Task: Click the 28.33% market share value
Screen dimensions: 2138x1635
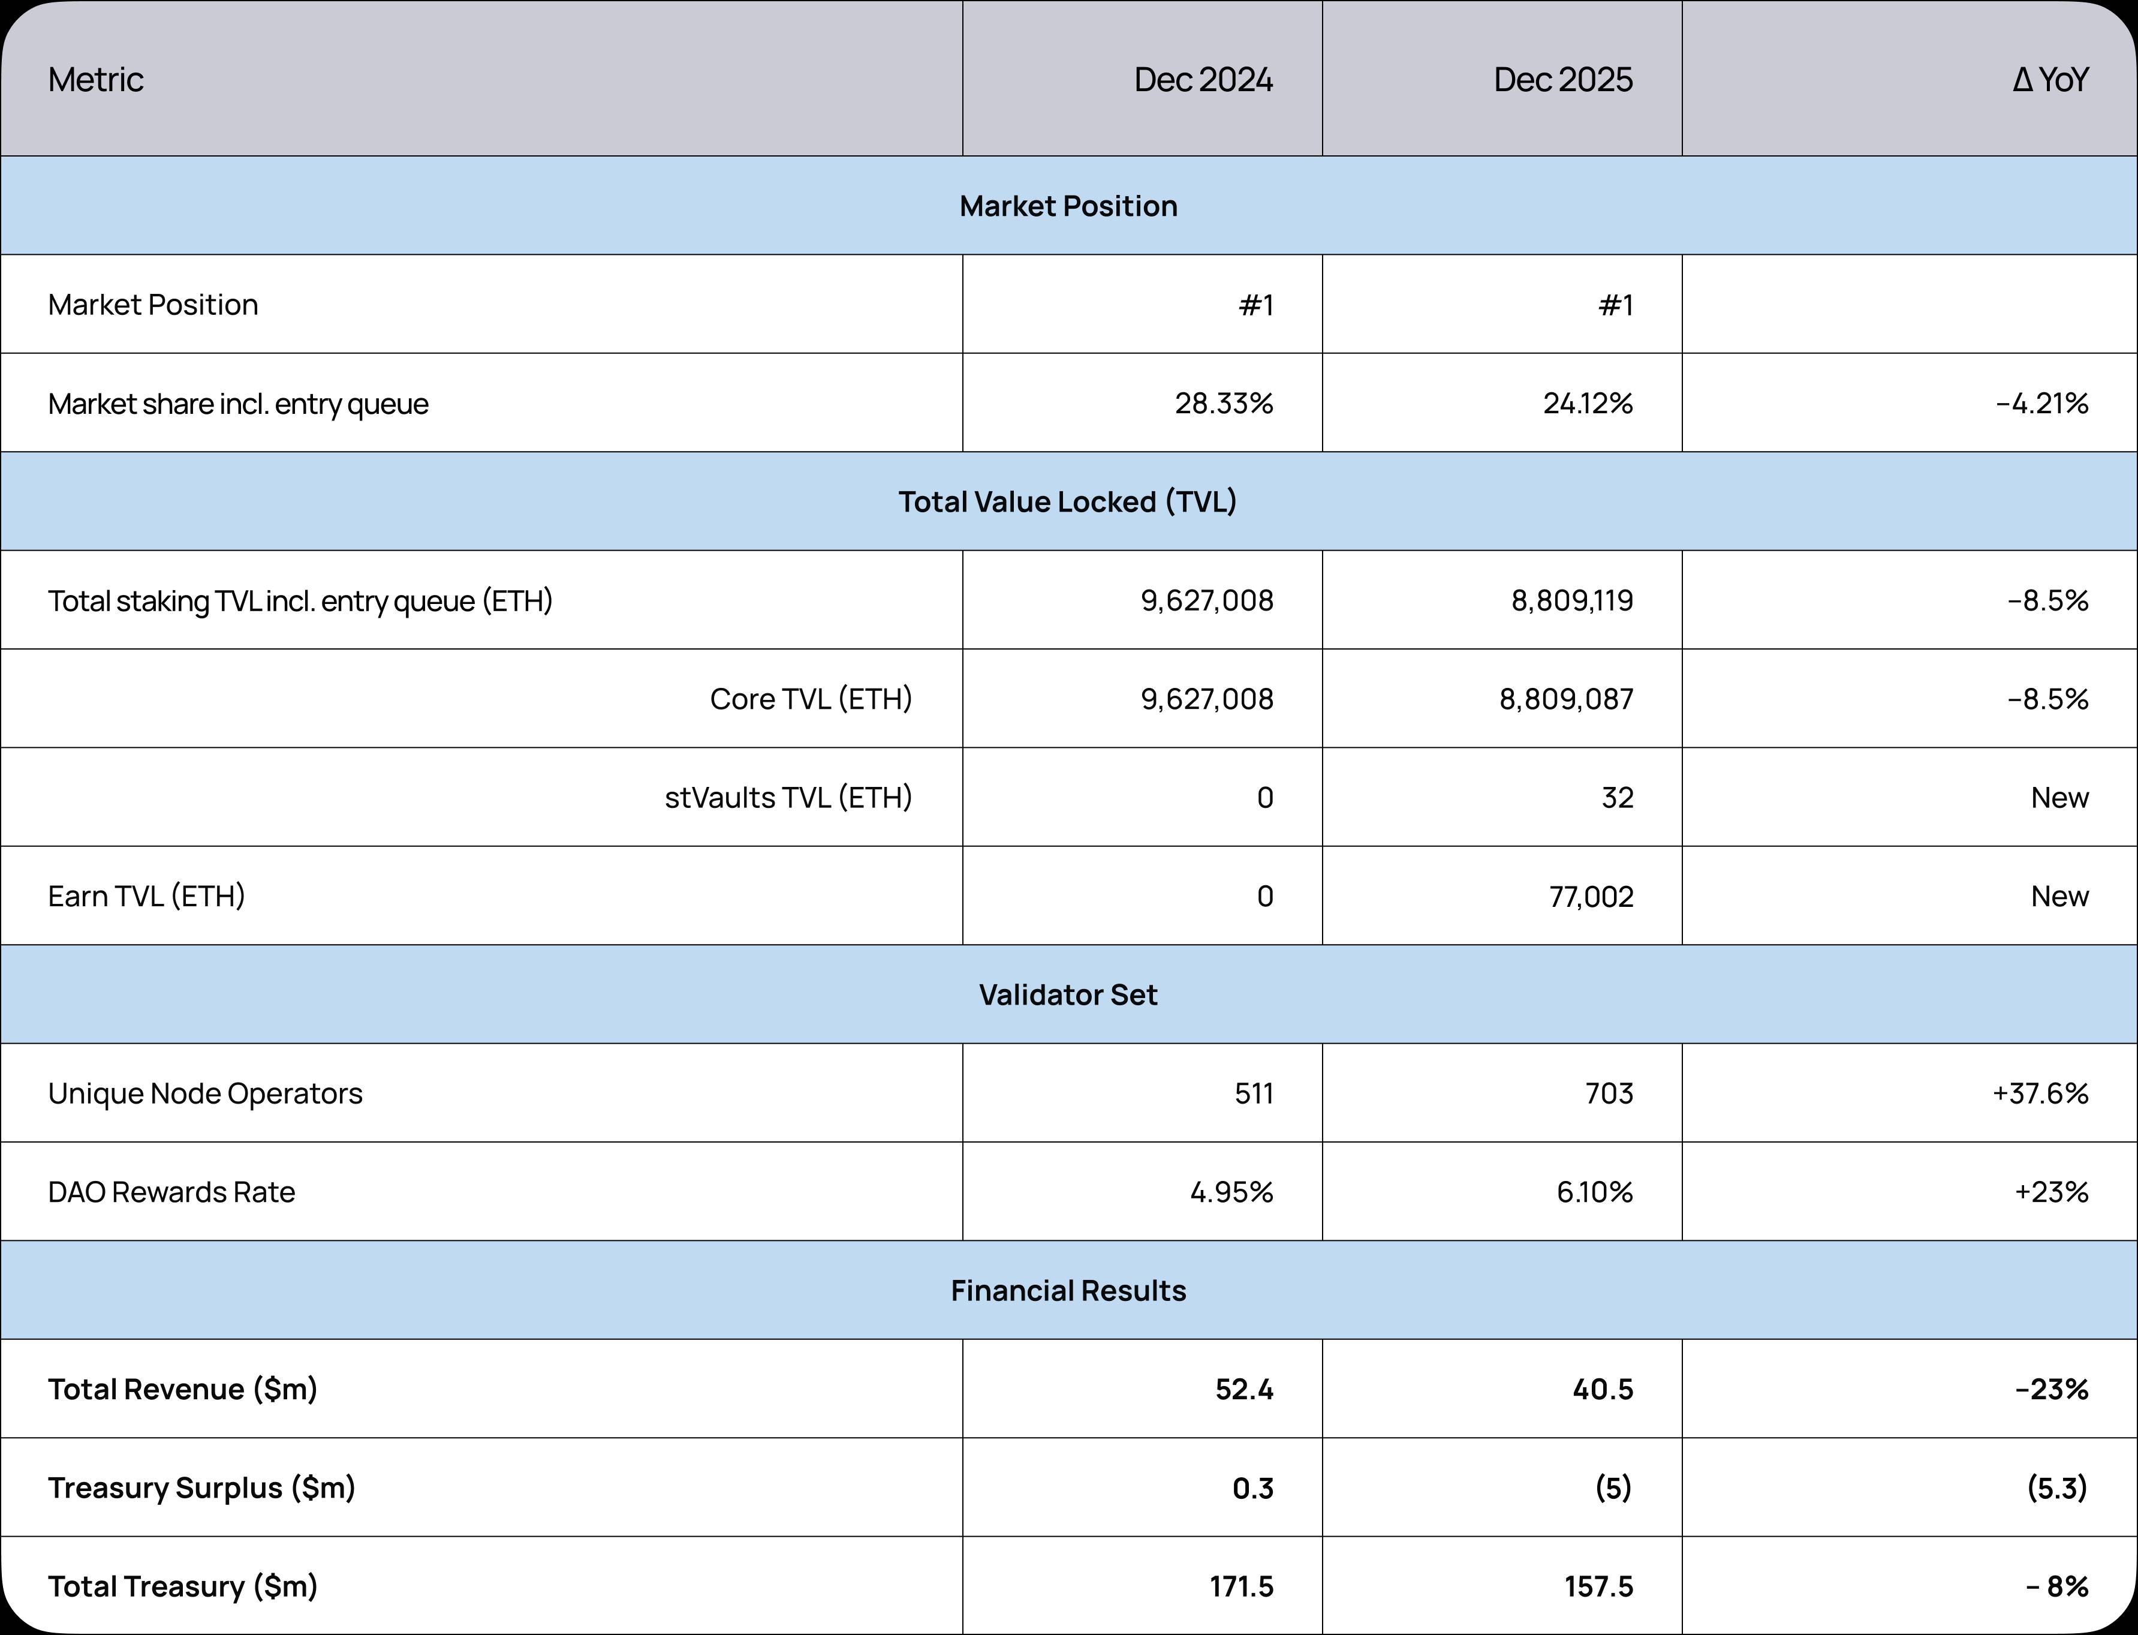Action: click(x=1222, y=404)
